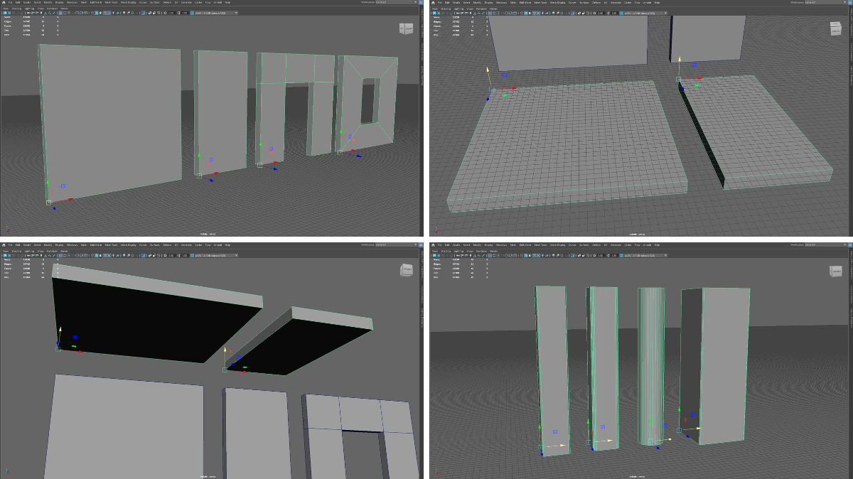This screenshot has height=479, width=853.
Task: Select the cylindrical pillar
Action: tap(653, 366)
